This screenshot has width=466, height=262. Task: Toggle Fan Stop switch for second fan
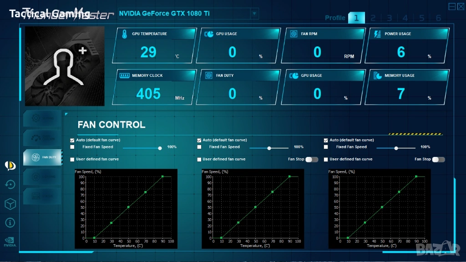[312, 159]
